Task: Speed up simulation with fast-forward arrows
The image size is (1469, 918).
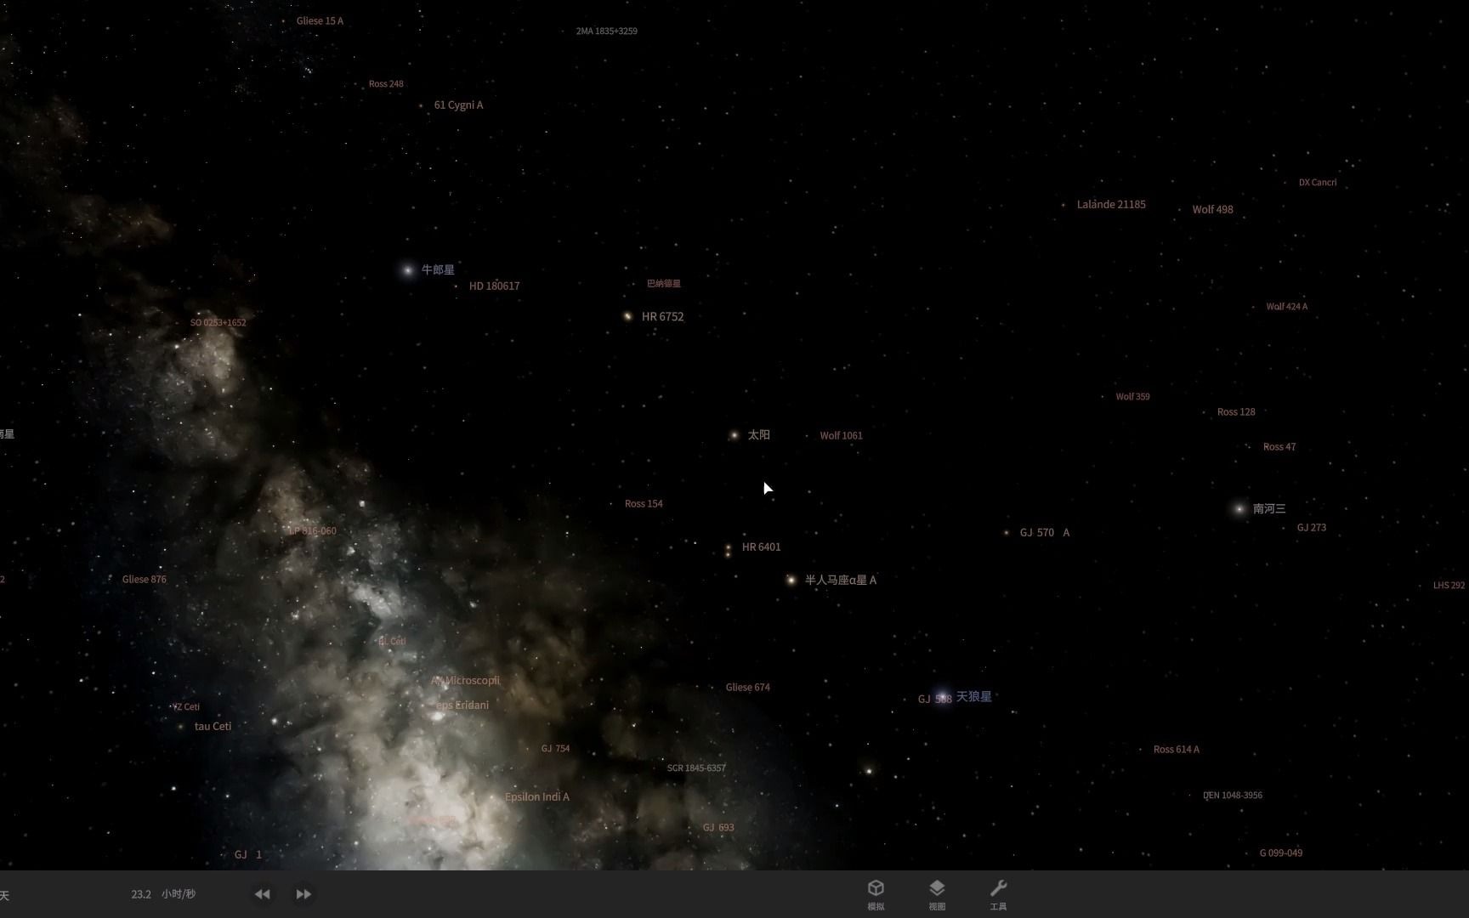Action: (x=303, y=894)
